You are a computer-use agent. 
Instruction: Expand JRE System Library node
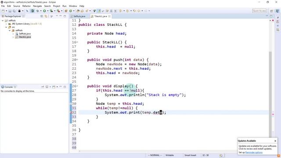(x=6, y=24)
